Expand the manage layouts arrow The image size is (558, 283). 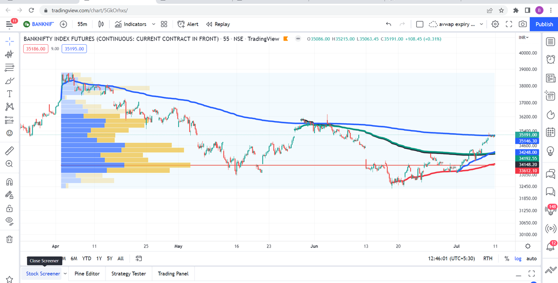(481, 24)
